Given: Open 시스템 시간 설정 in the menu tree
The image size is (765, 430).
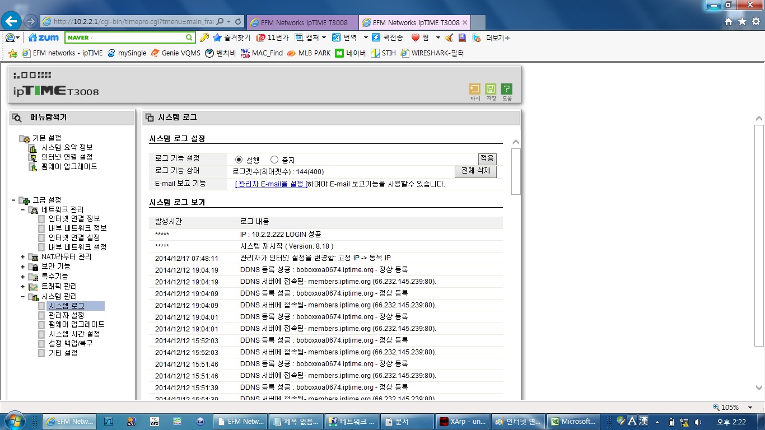Looking at the screenshot, I should (x=74, y=334).
